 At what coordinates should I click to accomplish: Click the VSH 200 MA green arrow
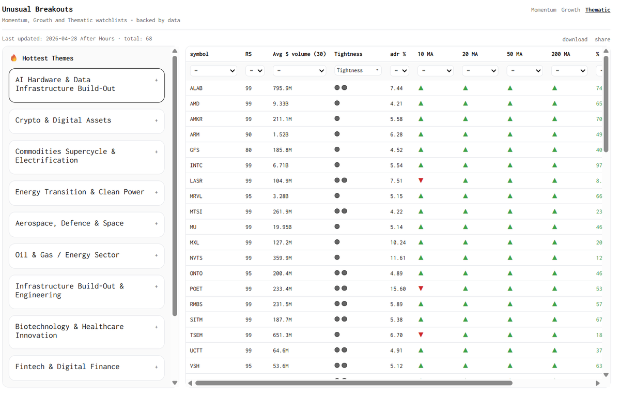pyautogui.click(x=555, y=366)
